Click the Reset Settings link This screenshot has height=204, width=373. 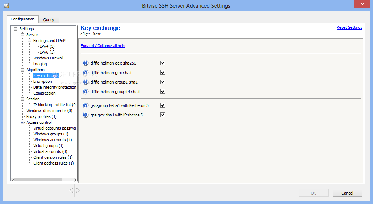[349, 27]
